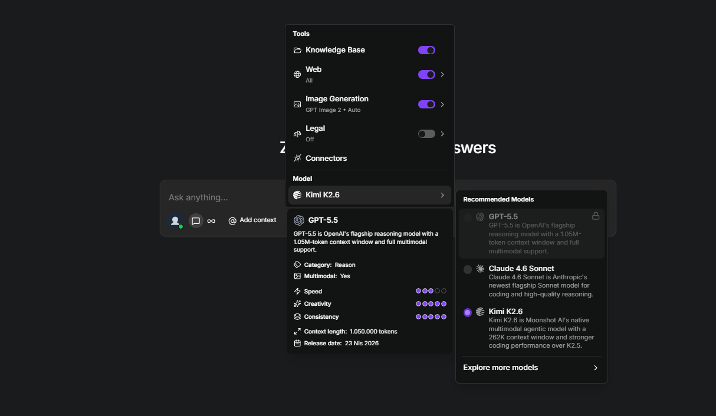This screenshot has height=416, width=716.
Task: Choose Claude 4.6 Sonnet model title
Action: [x=521, y=269]
